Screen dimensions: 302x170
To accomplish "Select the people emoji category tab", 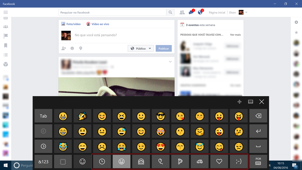I will (x=141, y=161).
